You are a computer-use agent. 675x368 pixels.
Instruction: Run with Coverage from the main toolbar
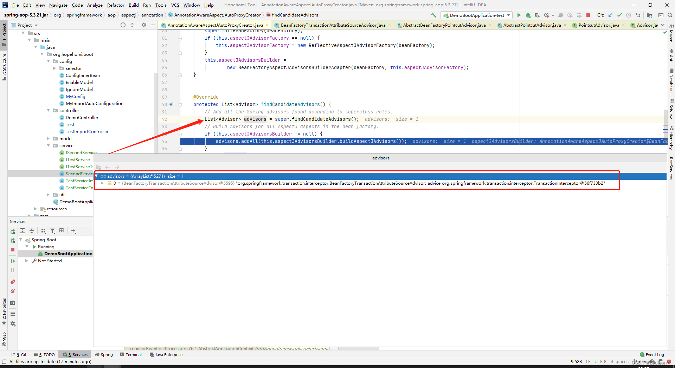pos(537,15)
